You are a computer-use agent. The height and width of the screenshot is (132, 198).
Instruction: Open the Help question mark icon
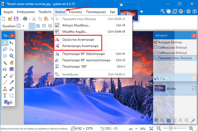[x=195, y=11]
